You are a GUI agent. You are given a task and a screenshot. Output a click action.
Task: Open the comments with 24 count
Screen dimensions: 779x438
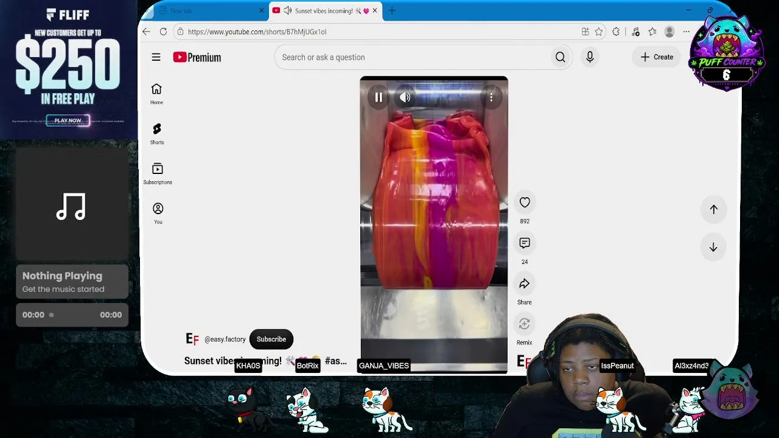click(525, 243)
